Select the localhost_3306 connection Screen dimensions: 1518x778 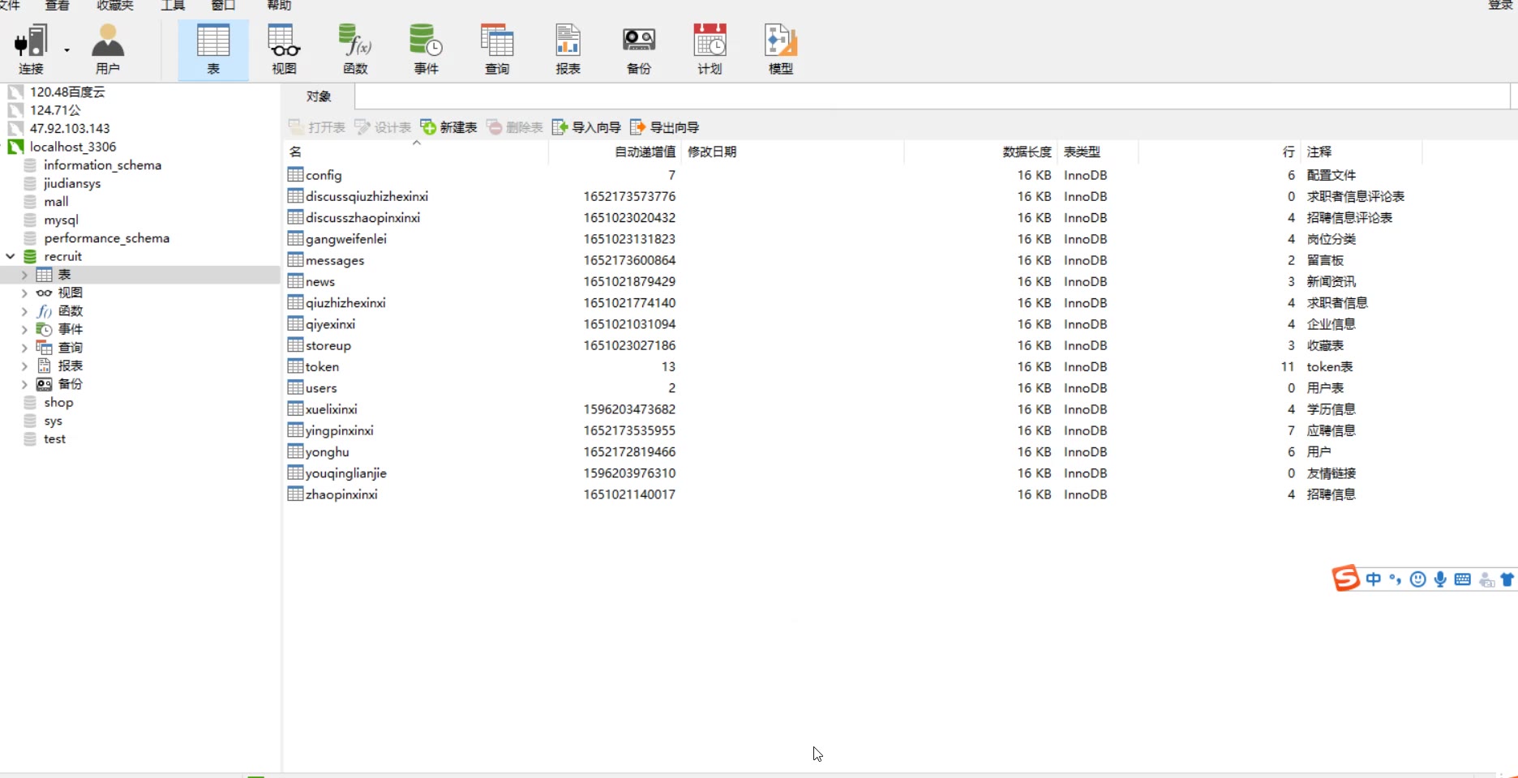(73, 147)
